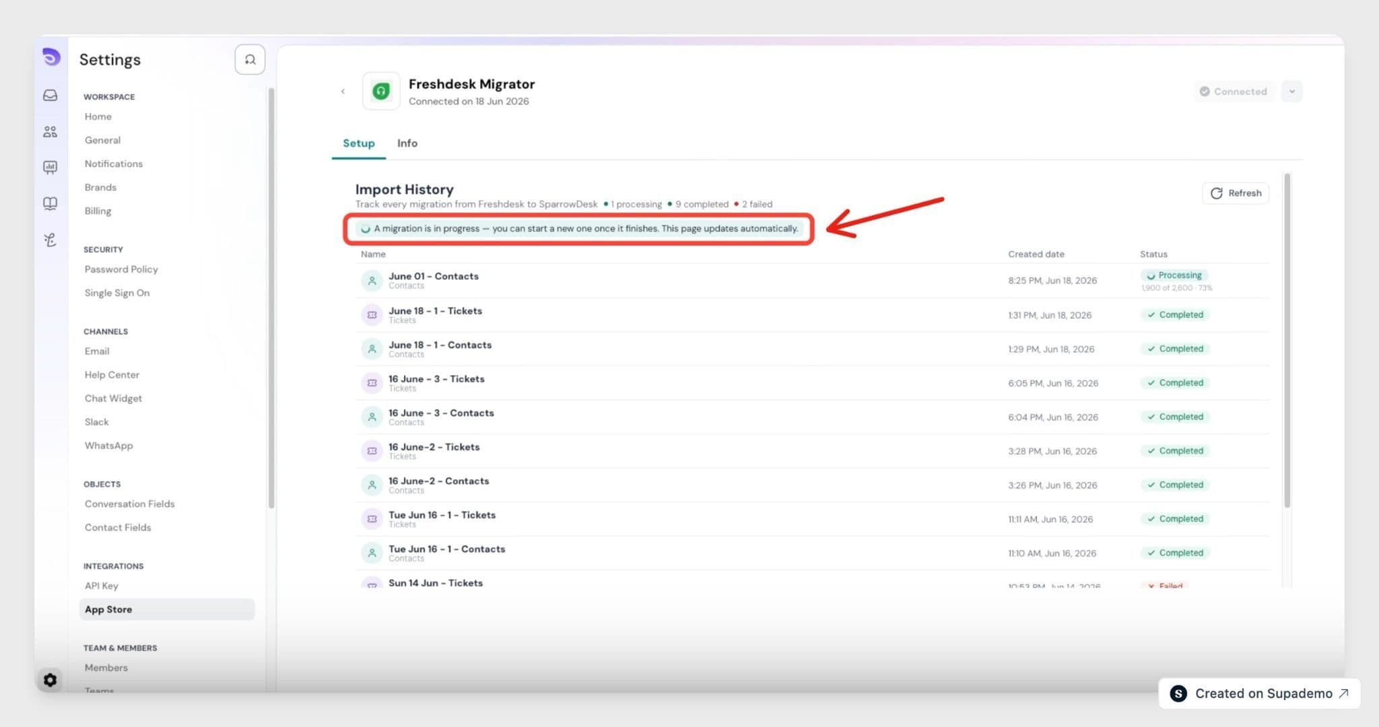The height and width of the screenshot is (727, 1379).
Task: Click the 11:10 AM, Jun 16, 2026 date
Action: pyautogui.click(x=1052, y=553)
